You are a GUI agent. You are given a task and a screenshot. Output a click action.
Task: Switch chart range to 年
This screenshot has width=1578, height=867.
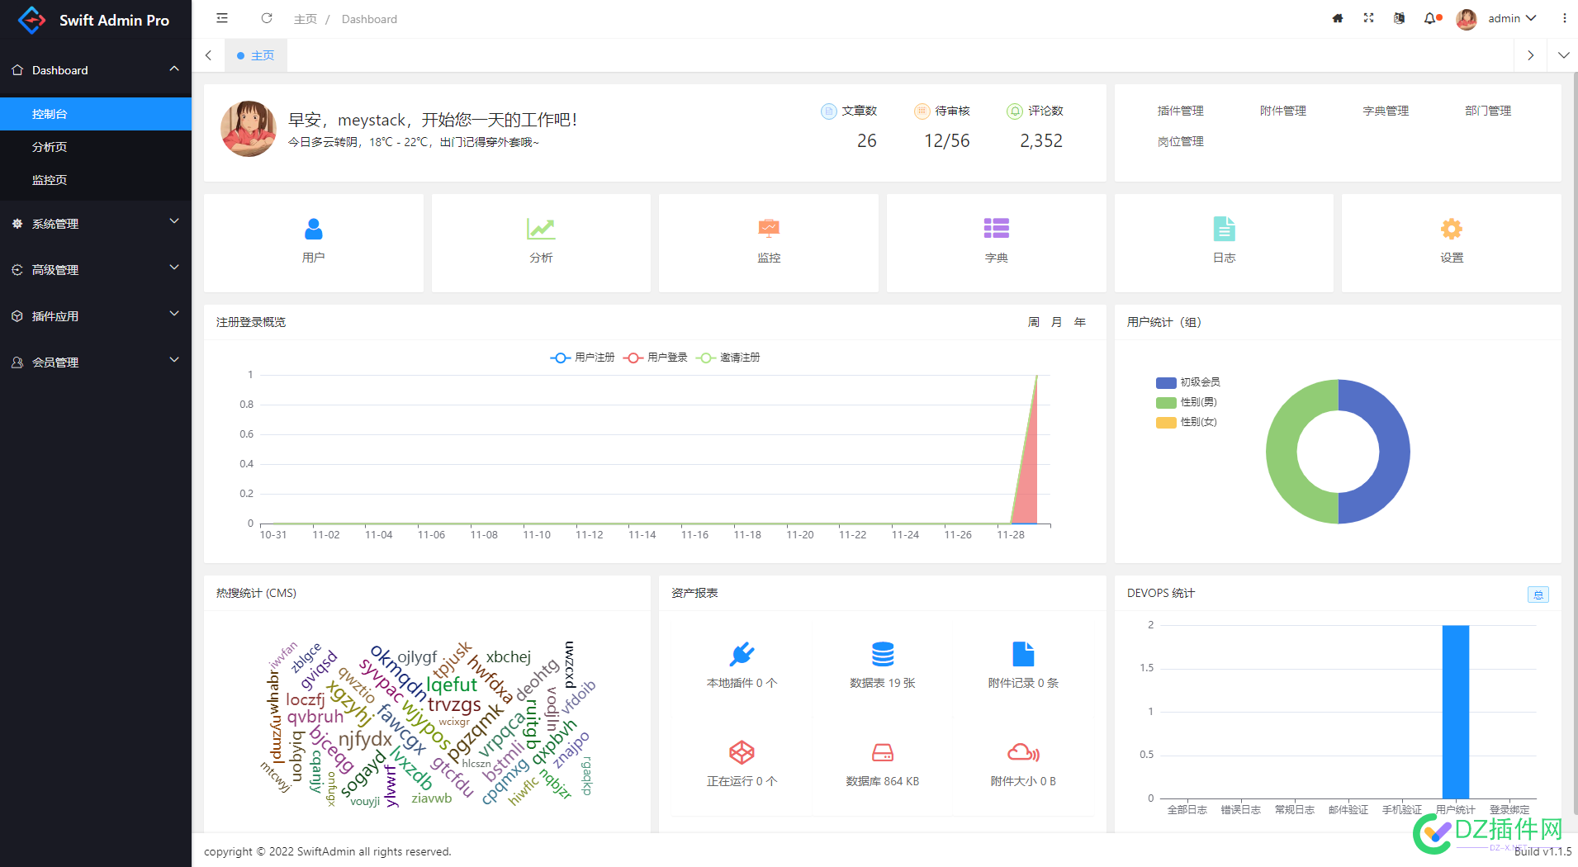(1079, 322)
